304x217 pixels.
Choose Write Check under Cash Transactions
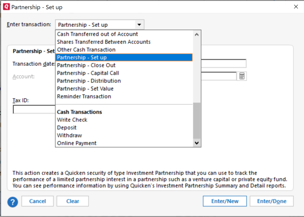[72, 120]
